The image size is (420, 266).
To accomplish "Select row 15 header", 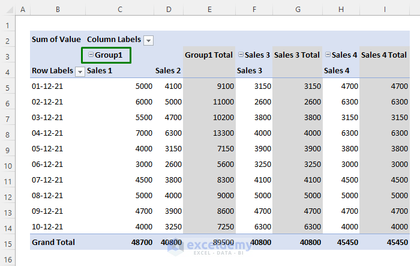I will [7, 243].
